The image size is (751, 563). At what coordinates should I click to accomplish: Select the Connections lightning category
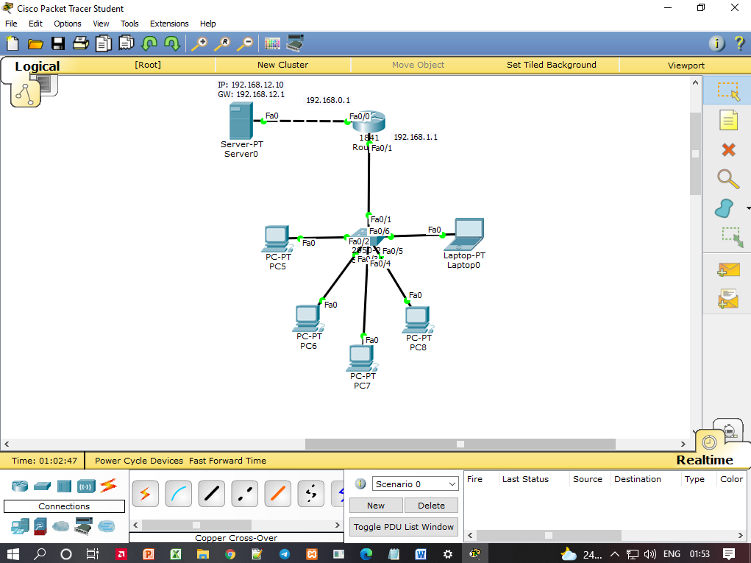point(109,486)
